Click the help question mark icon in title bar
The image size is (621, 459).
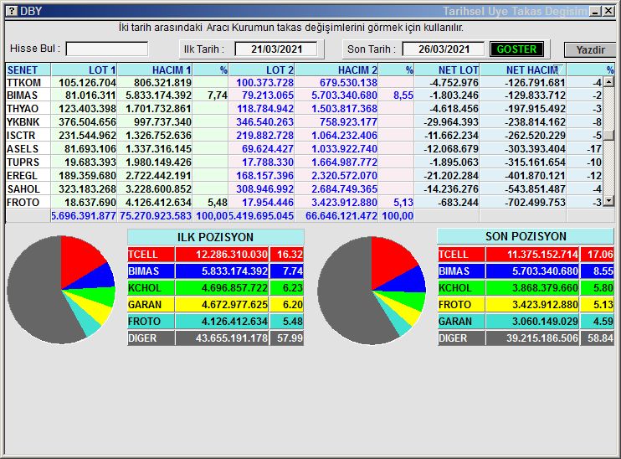point(13,11)
